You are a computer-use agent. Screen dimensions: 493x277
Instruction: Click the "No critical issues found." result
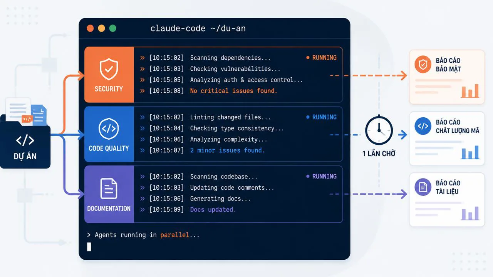[x=234, y=91]
